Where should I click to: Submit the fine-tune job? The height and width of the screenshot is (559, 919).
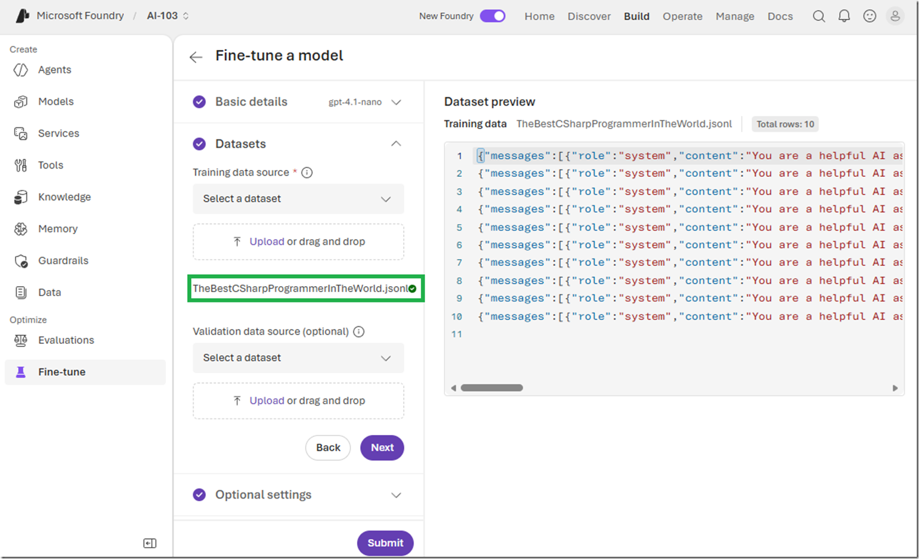point(386,543)
